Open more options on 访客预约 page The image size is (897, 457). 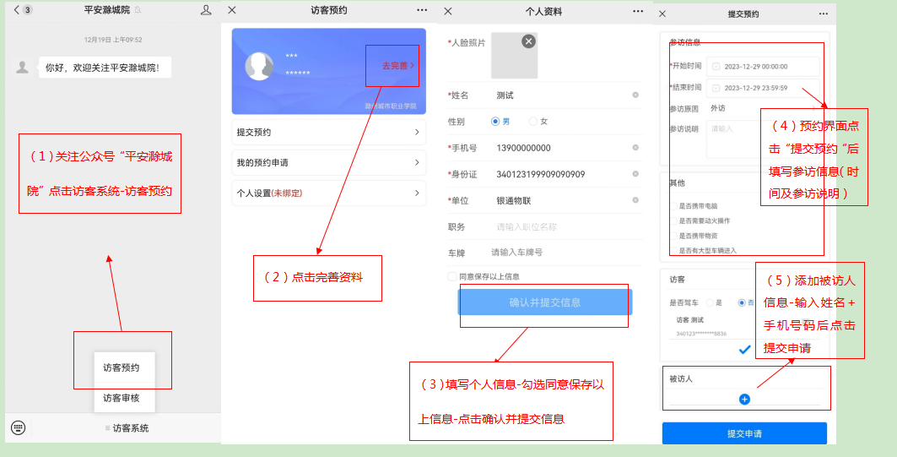[422, 10]
